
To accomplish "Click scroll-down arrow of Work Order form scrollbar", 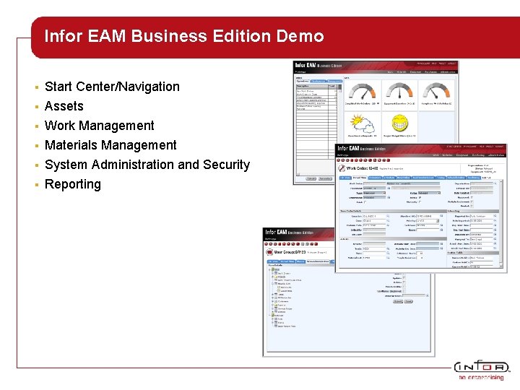I will 500,266.
